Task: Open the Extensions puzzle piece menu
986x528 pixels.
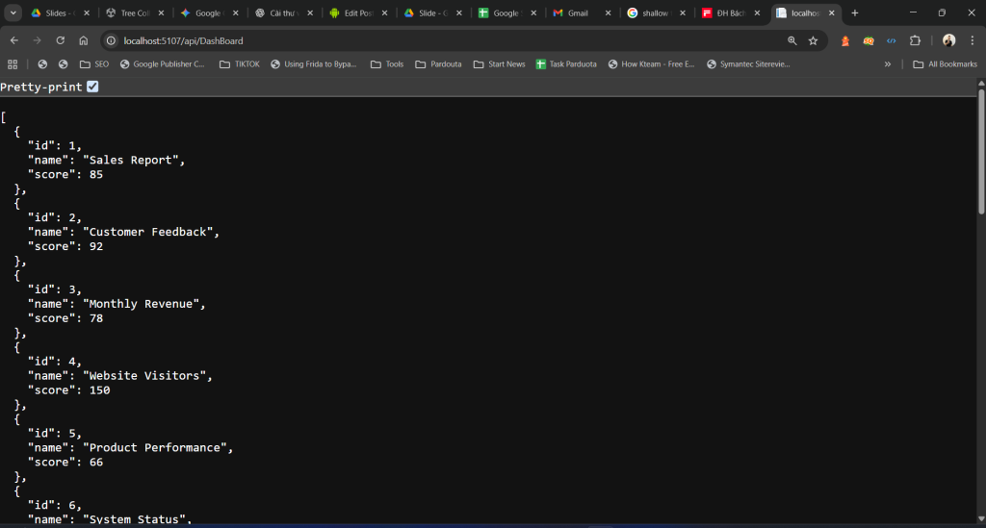Action: click(915, 40)
